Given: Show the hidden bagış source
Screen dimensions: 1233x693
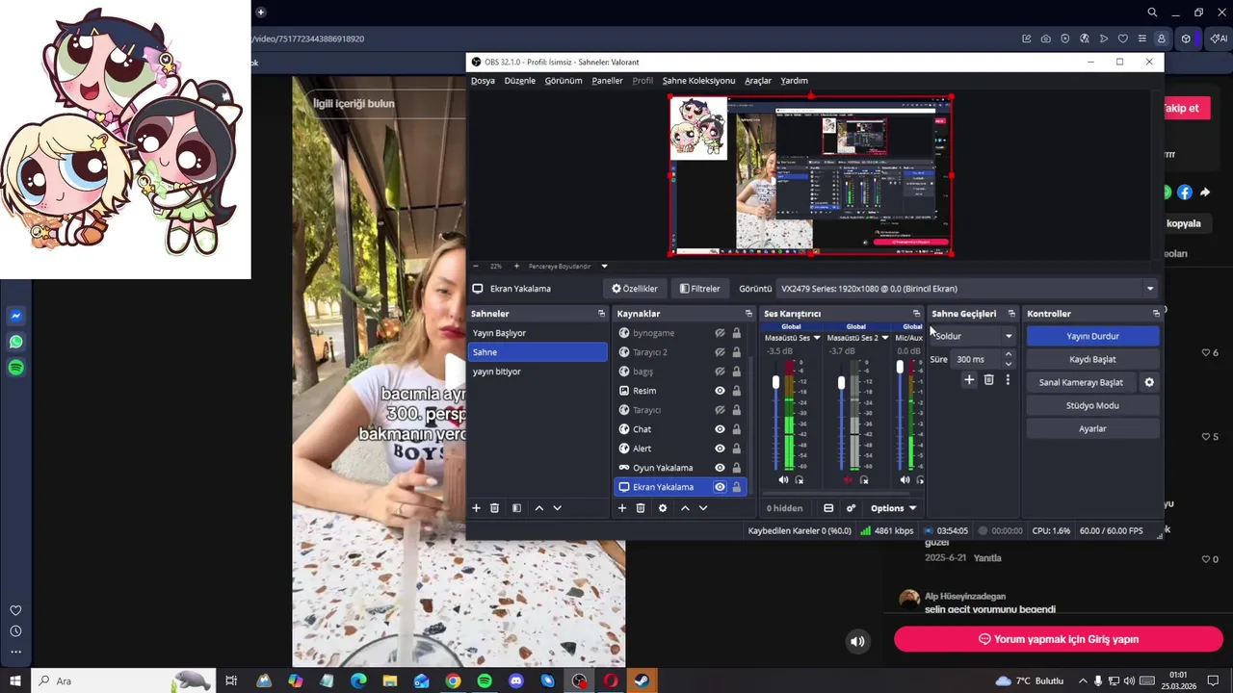Looking at the screenshot, I should (x=720, y=372).
